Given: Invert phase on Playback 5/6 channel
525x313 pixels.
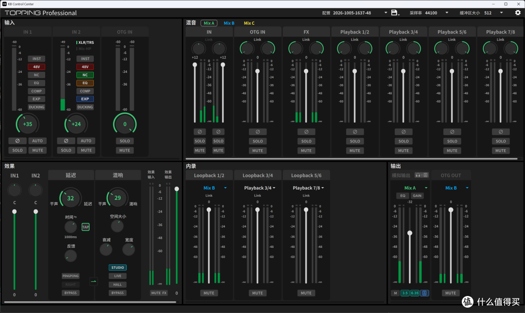Looking at the screenshot, I should click(x=452, y=132).
